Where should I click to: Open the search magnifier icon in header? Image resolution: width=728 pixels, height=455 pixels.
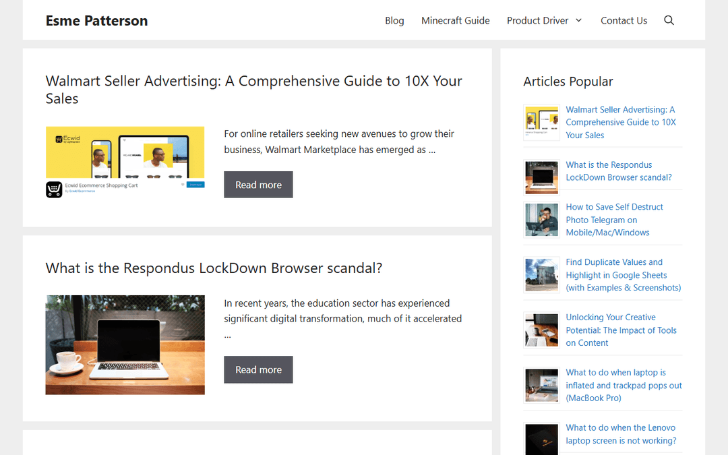(669, 20)
